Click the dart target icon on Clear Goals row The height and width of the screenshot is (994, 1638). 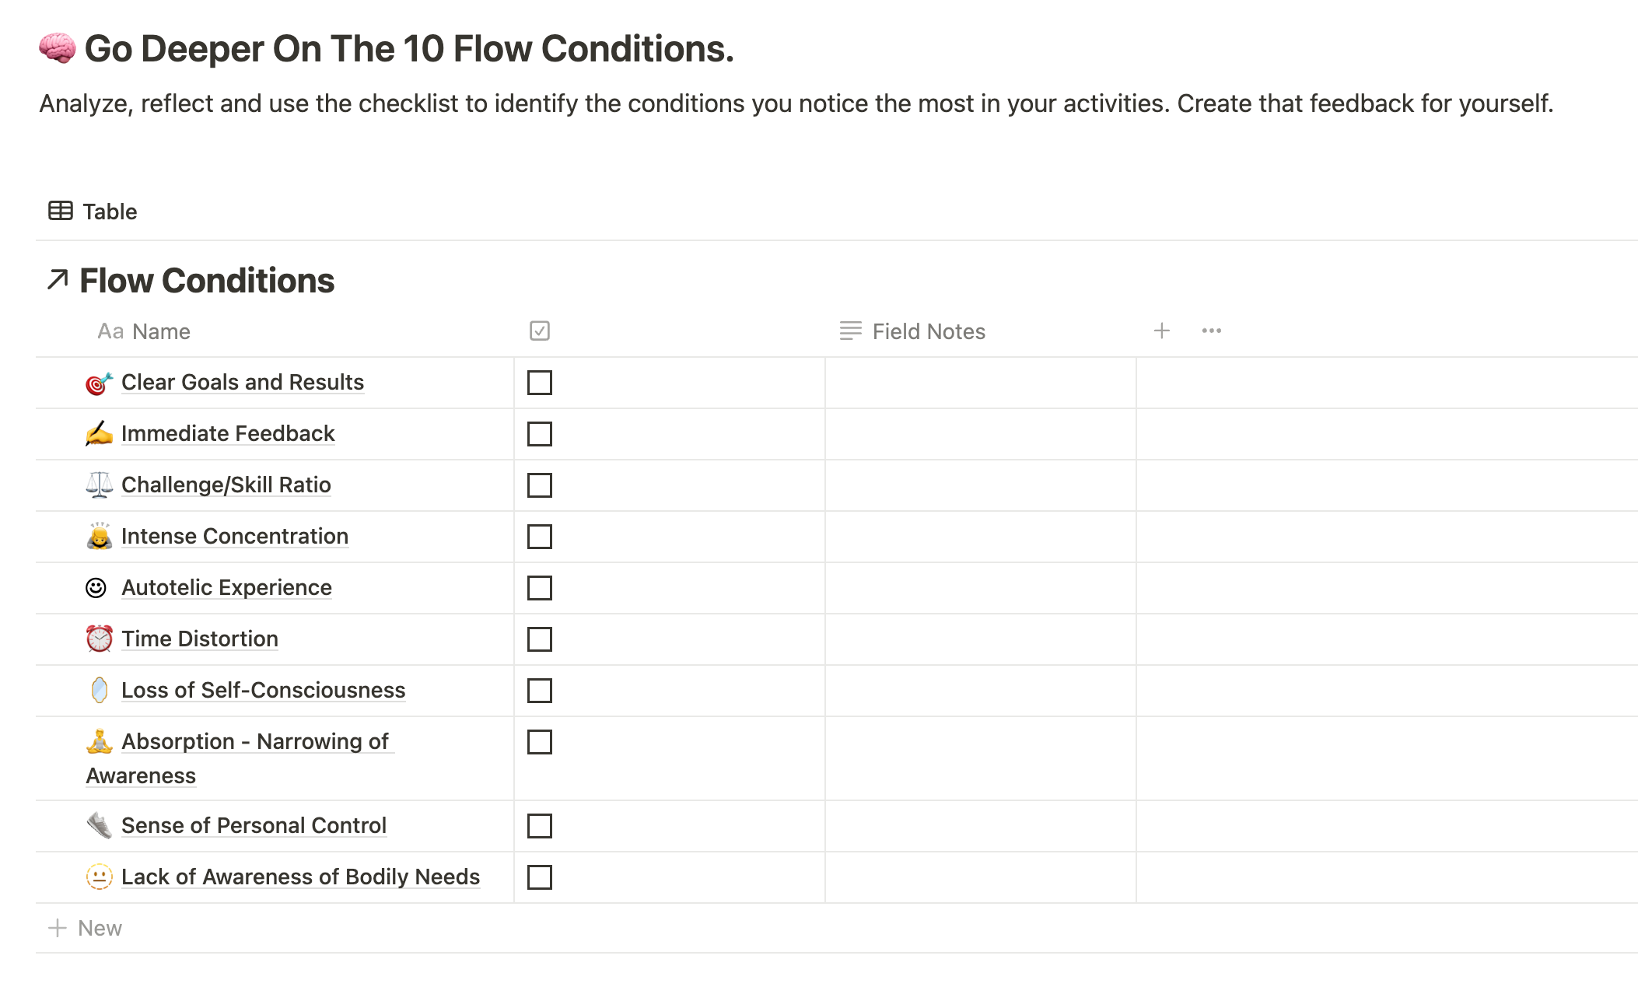pyautogui.click(x=99, y=383)
